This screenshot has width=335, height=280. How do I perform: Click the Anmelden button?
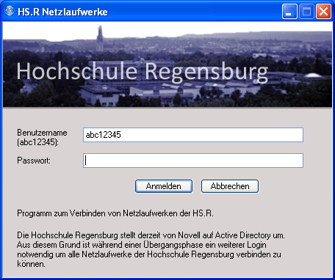click(x=164, y=186)
